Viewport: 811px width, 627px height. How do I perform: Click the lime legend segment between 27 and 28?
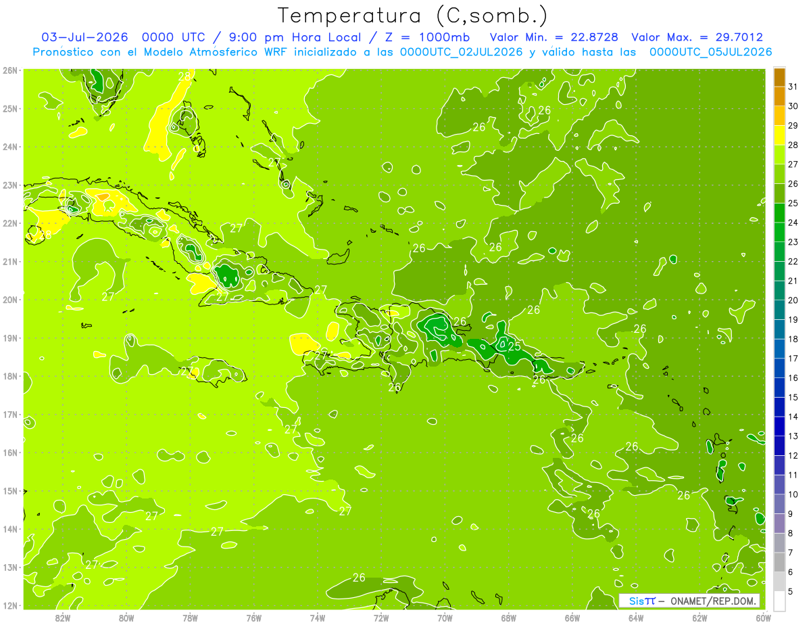tap(779, 154)
